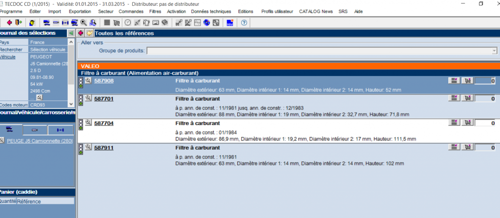Open the Aide menu

[x=358, y=12]
